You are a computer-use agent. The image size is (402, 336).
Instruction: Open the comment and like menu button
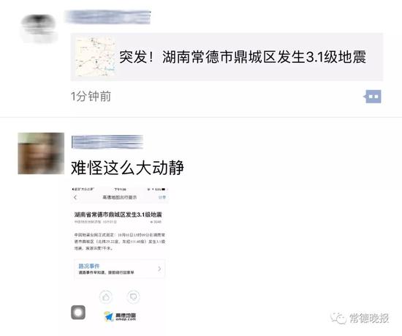[372, 97]
